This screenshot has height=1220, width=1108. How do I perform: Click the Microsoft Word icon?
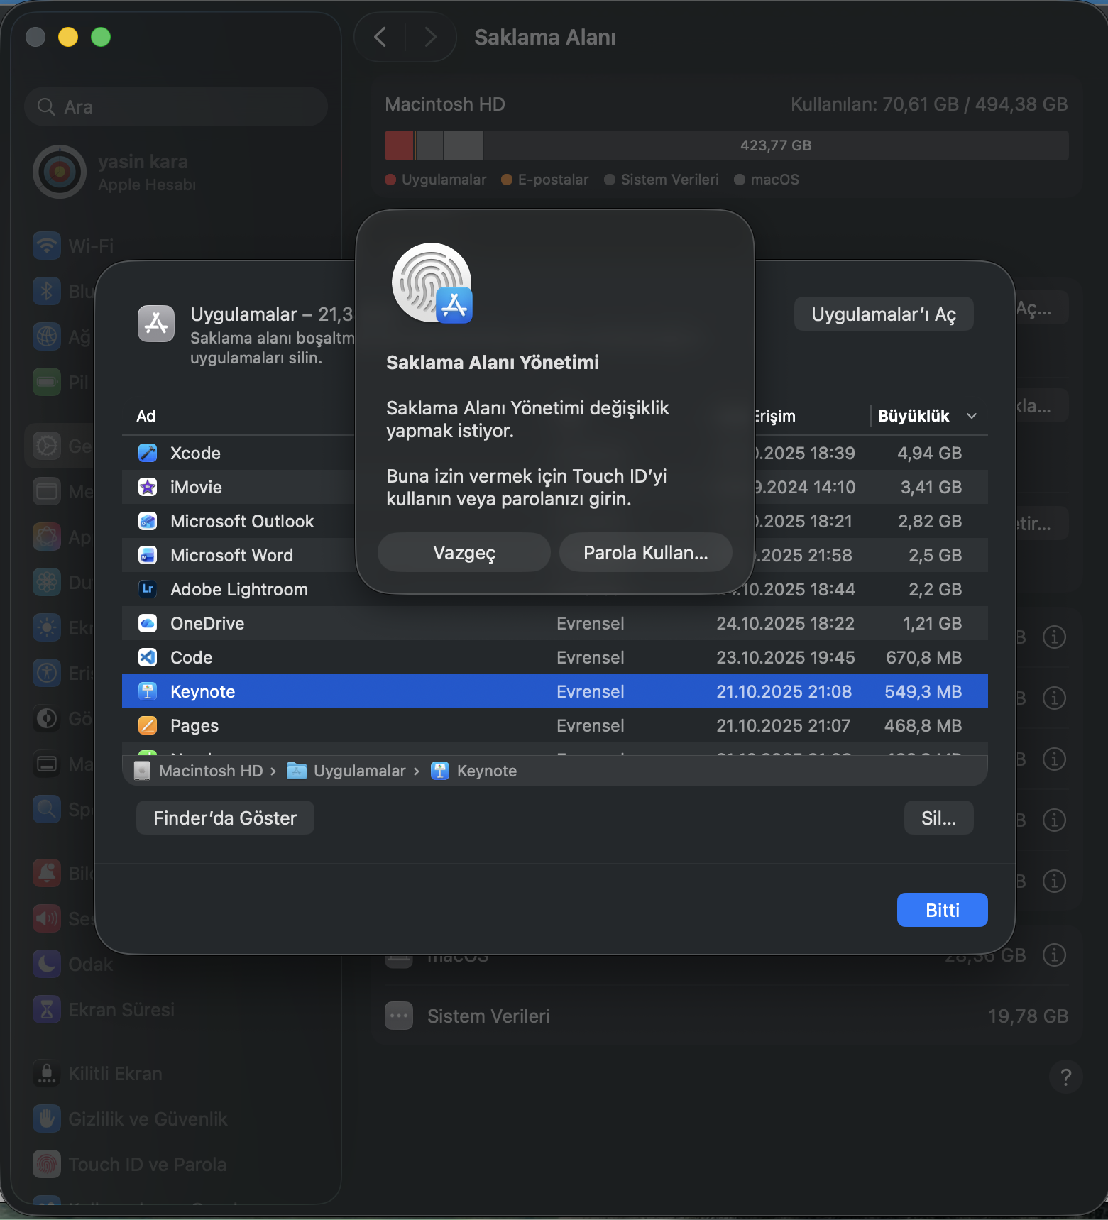point(148,555)
